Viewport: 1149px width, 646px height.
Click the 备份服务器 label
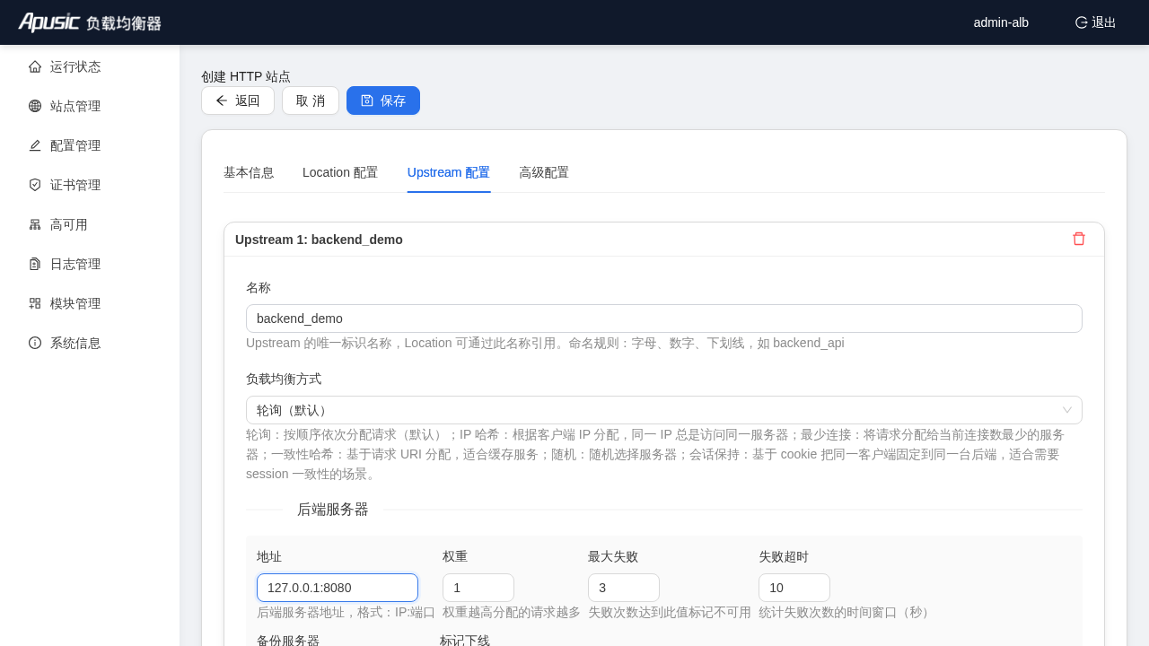(288, 640)
